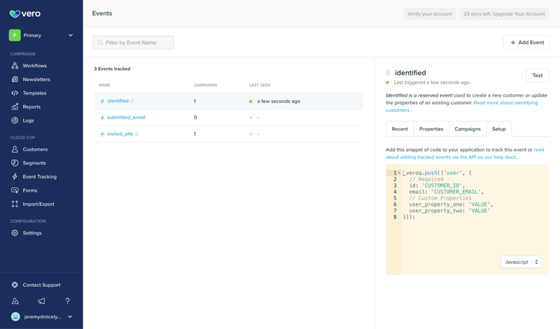Click the help question mark icon
Viewport: 560px width, 329px height.
tap(67, 301)
